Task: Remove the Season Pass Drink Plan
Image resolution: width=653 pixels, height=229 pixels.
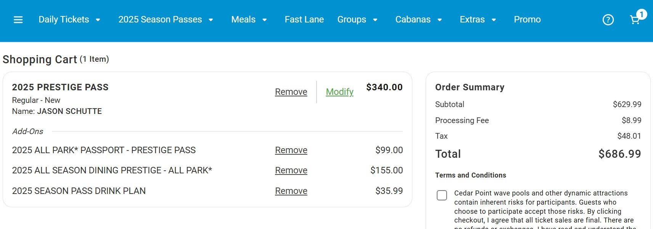Action: 291,191
